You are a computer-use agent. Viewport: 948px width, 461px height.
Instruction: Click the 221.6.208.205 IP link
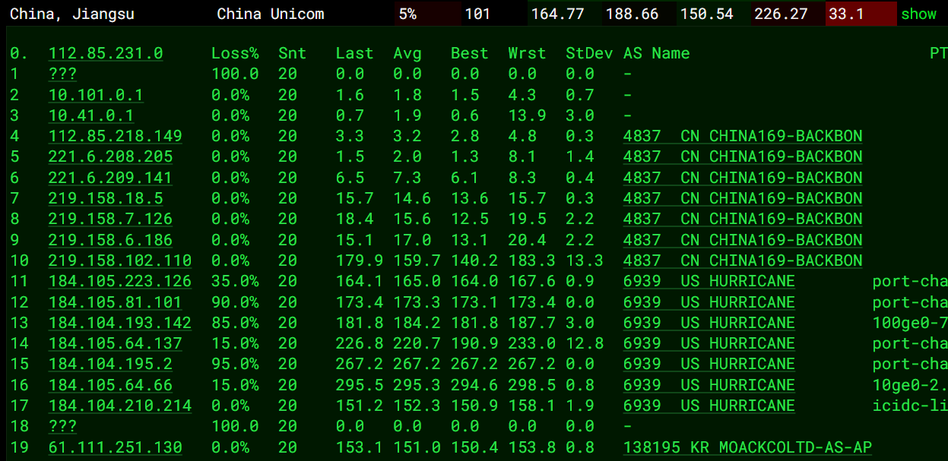(111, 156)
